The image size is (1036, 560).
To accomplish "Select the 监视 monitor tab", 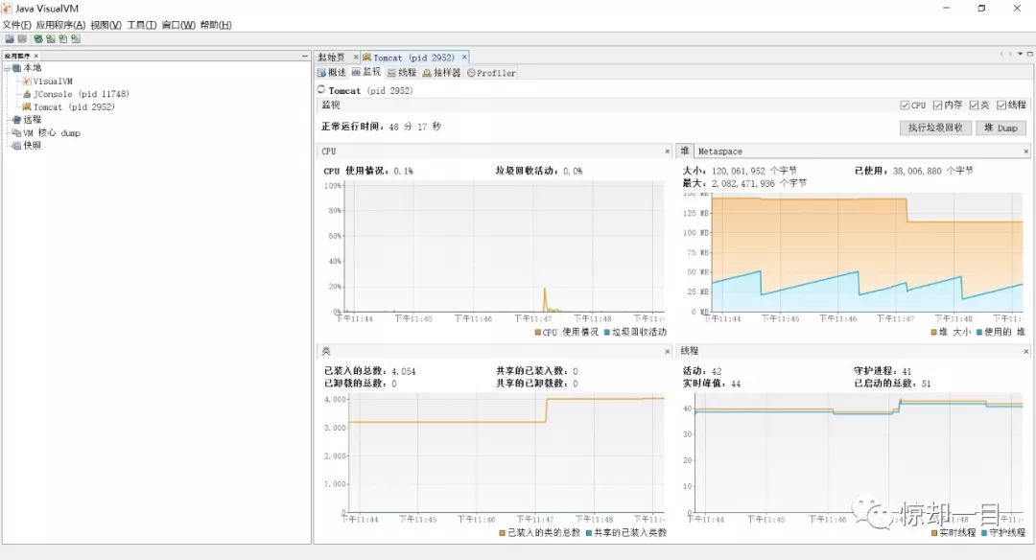I will click(366, 73).
